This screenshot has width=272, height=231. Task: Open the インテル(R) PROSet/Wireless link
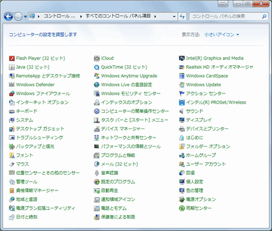[216, 103]
